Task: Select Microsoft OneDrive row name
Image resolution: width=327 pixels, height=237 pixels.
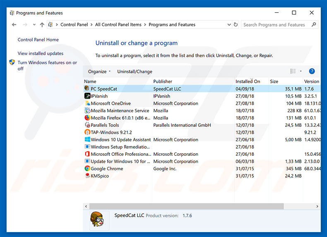Action: [x=111, y=103]
